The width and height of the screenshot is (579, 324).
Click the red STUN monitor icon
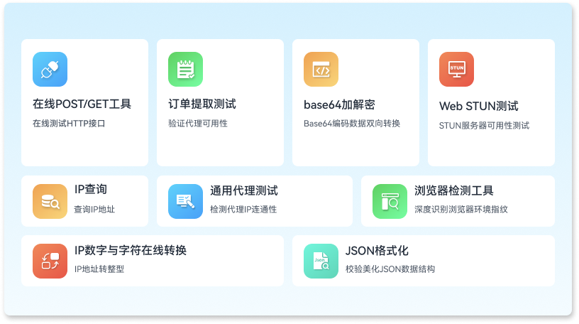[x=456, y=70]
